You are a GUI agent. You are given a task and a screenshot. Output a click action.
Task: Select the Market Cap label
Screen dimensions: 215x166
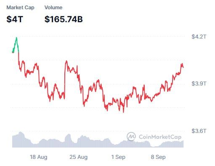[x=20, y=8]
